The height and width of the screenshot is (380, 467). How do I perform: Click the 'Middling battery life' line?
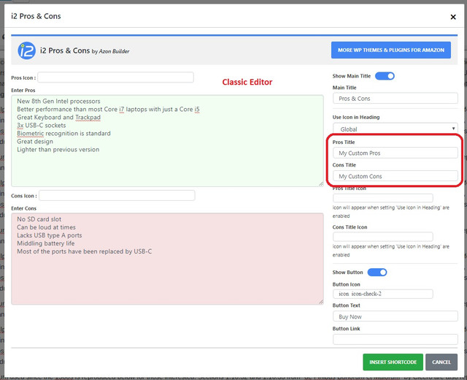click(46, 243)
